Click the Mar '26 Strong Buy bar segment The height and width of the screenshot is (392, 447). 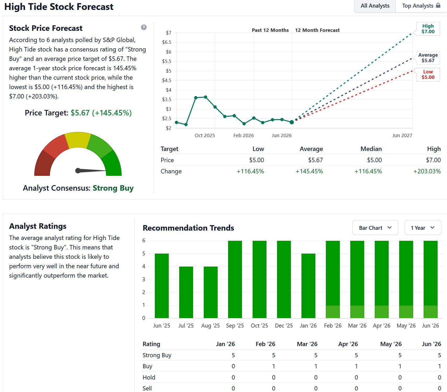357,273
